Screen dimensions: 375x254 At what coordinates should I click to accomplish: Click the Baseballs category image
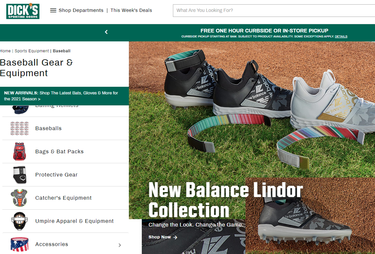pyautogui.click(x=19, y=128)
